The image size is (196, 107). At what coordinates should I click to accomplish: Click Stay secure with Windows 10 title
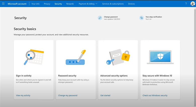157,76
